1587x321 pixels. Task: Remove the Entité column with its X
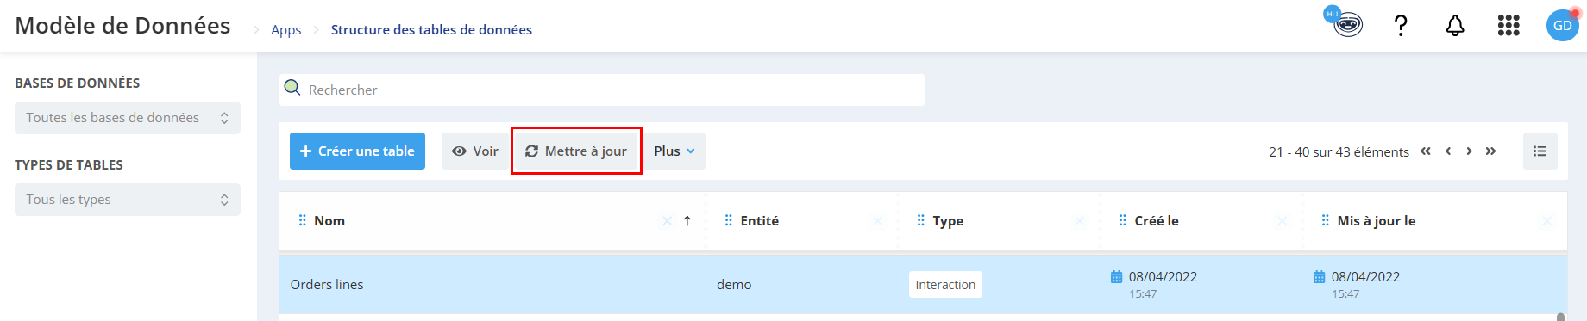[x=877, y=221]
